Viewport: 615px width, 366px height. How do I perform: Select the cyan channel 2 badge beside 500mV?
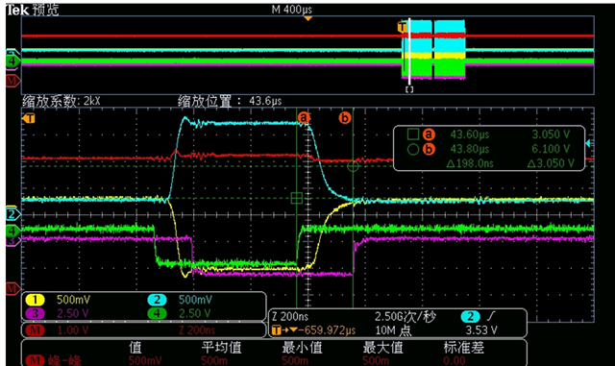(x=157, y=300)
